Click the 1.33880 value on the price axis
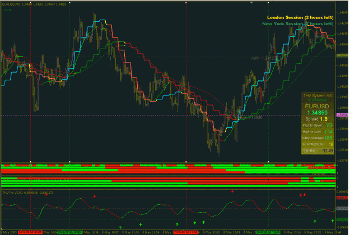The height and width of the screenshot is (235, 350). 342,128
